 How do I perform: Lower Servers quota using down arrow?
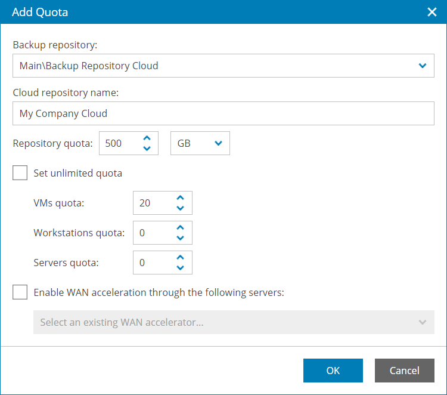(x=181, y=268)
